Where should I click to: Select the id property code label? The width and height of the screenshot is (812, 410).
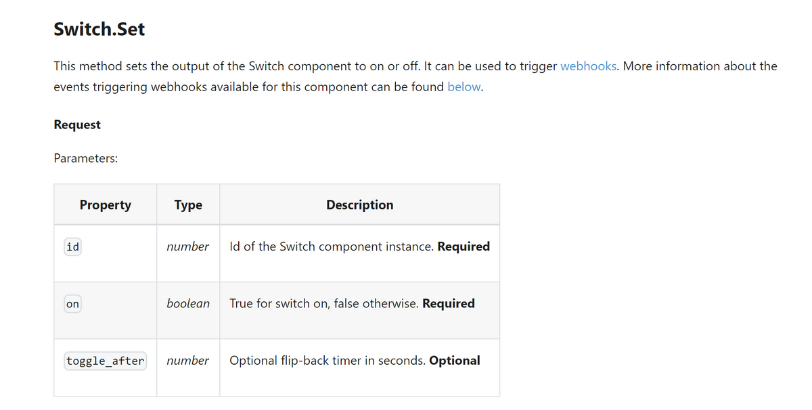[x=72, y=247]
